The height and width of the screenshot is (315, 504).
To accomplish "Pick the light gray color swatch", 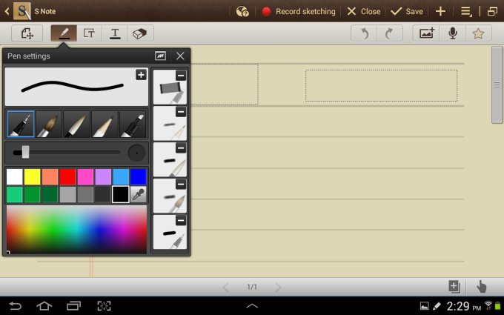I will point(67,194).
